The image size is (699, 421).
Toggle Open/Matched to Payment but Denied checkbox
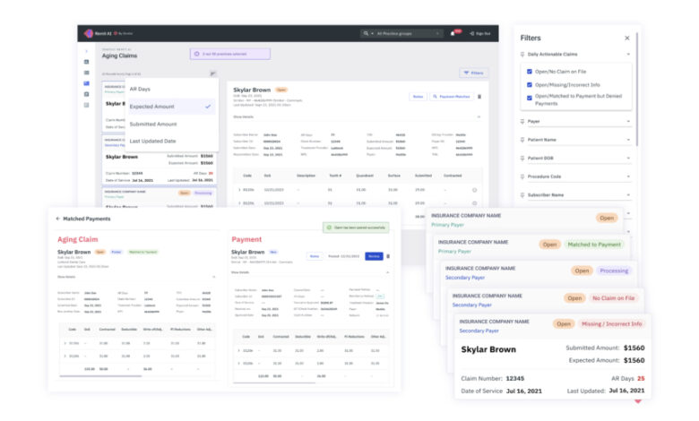point(529,97)
